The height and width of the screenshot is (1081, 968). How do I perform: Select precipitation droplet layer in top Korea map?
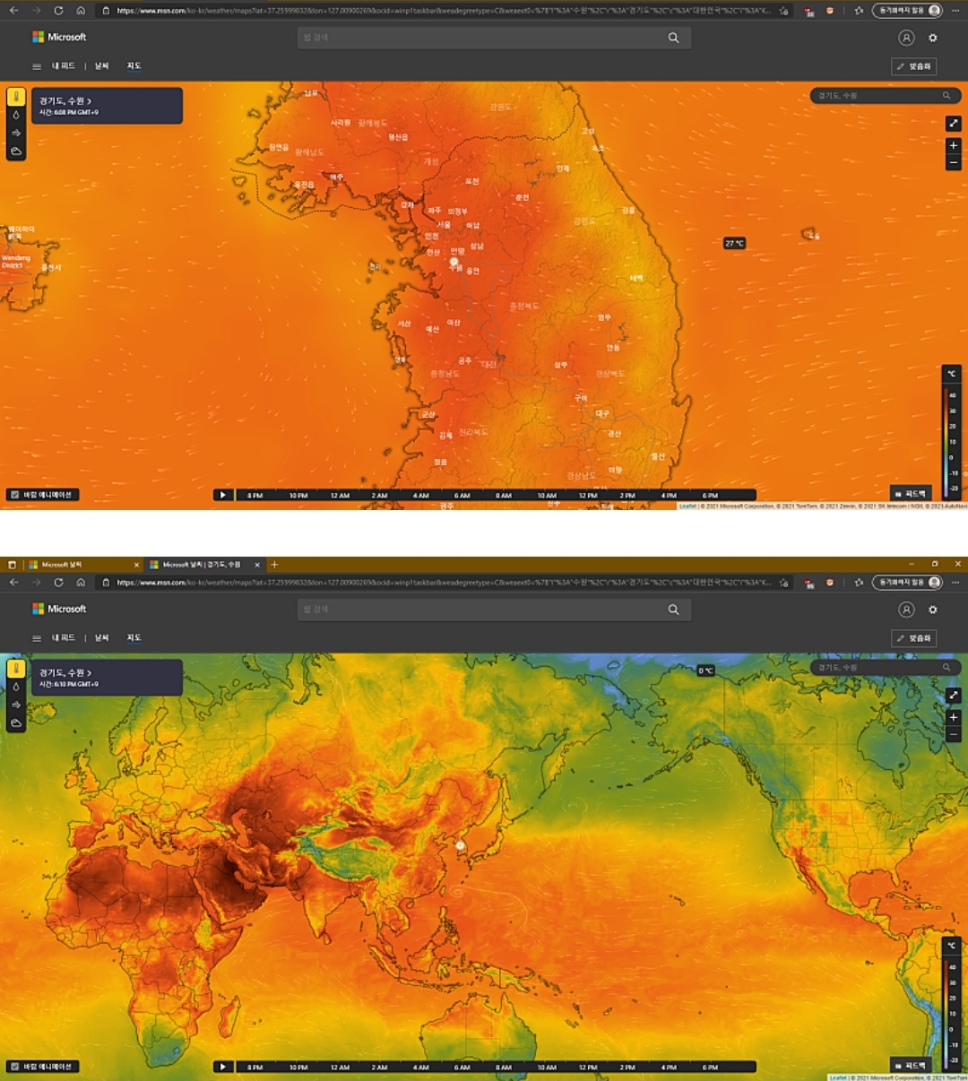(x=16, y=115)
